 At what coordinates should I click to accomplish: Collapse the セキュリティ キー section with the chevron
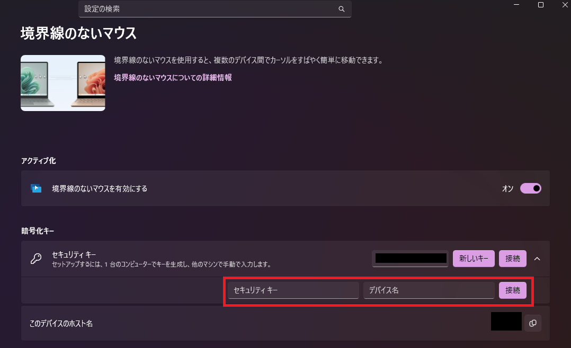[x=537, y=259]
